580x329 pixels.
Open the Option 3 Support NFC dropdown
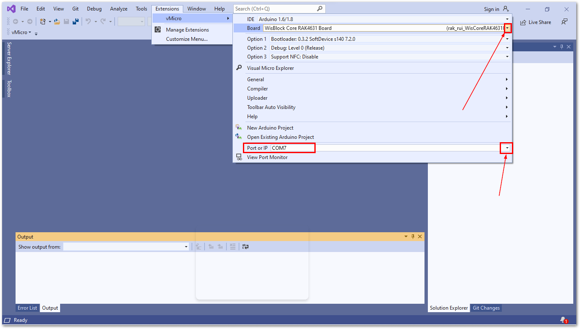507,56
